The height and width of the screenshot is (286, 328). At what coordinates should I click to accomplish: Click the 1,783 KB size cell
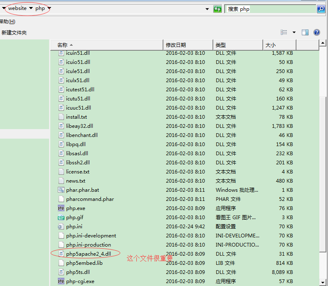pos(282,126)
